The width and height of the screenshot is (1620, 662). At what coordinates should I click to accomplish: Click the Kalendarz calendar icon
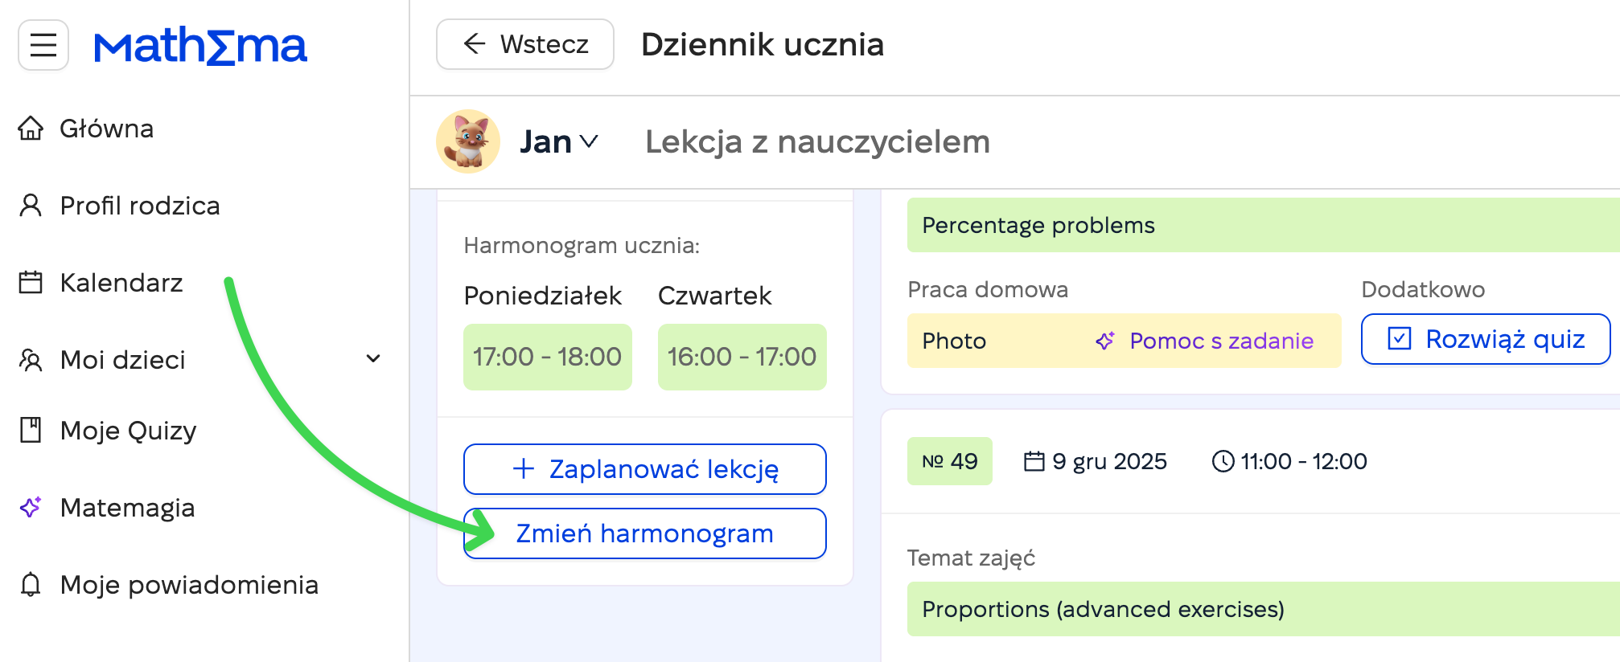(x=31, y=283)
